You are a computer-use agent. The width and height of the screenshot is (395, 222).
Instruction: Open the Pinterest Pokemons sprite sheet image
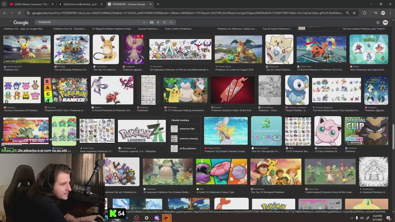pos(148,90)
